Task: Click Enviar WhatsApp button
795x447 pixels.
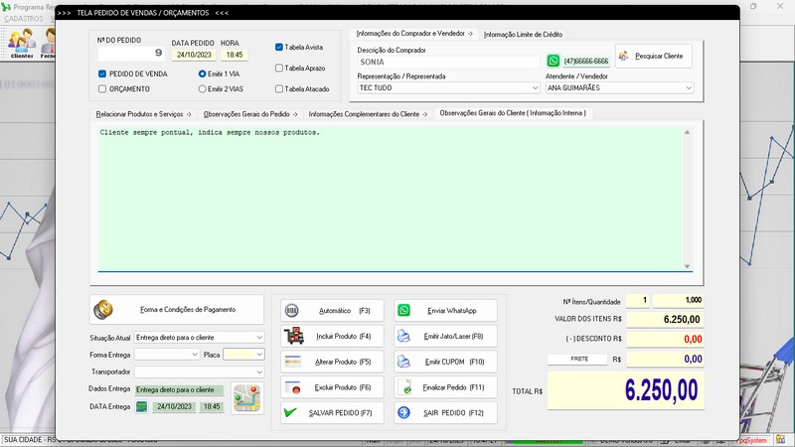Action: pyautogui.click(x=445, y=310)
